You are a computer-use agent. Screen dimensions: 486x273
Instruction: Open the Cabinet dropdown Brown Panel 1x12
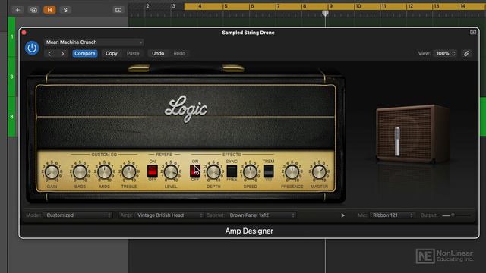(x=261, y=215)
